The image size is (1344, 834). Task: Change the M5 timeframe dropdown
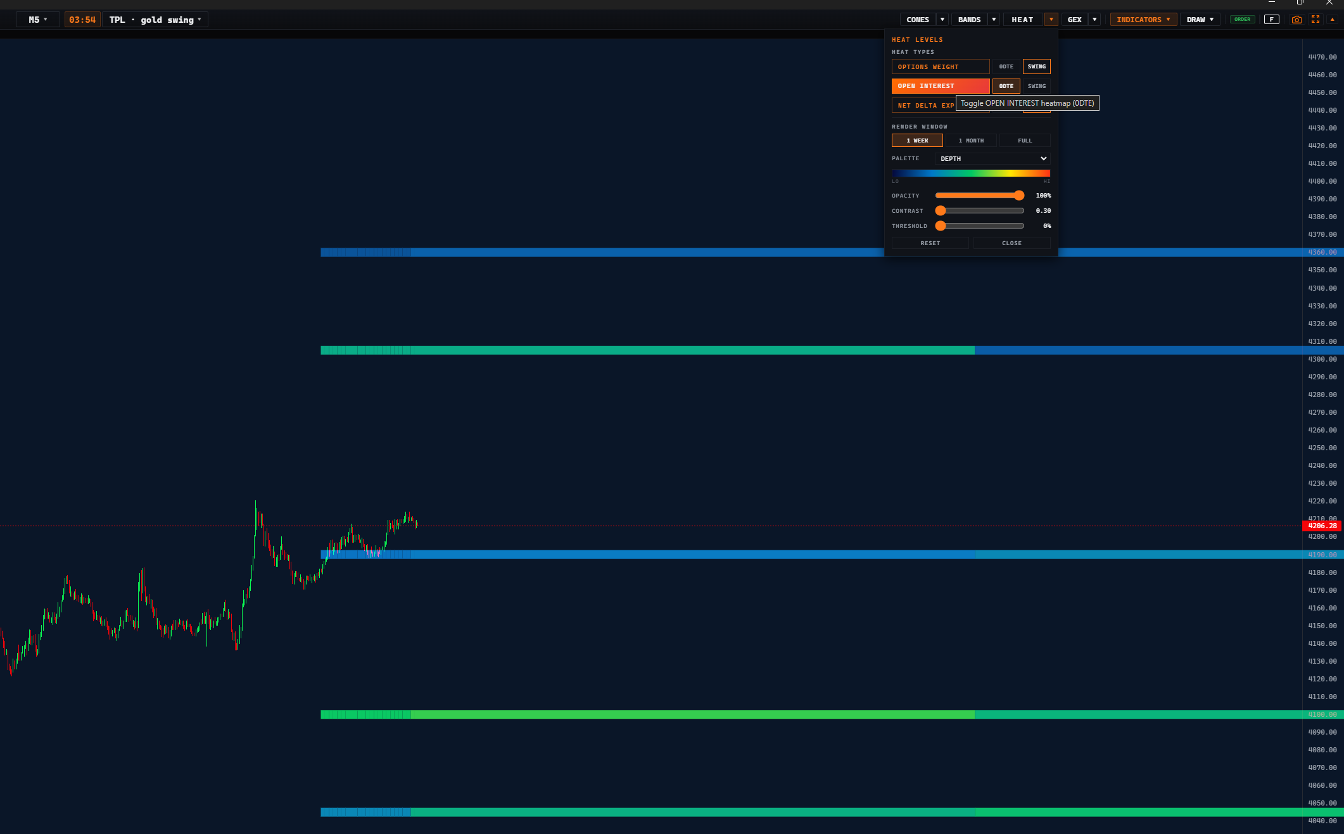pos(38,20)
